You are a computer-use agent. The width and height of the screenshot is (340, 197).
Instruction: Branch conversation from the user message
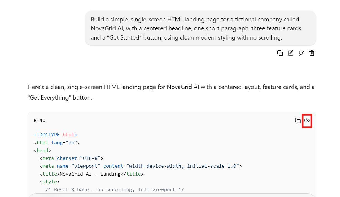coord(301,53)
